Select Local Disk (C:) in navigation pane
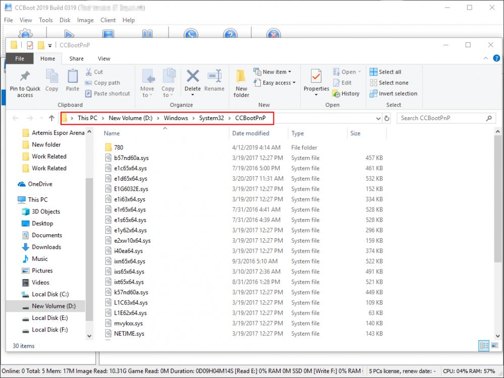Viewport: 504px width, 378px height. point(50,294)
